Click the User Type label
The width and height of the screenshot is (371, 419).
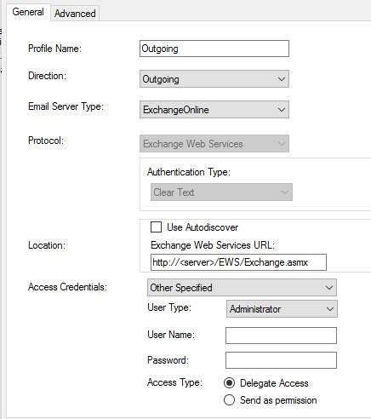[x=169, y=307]
